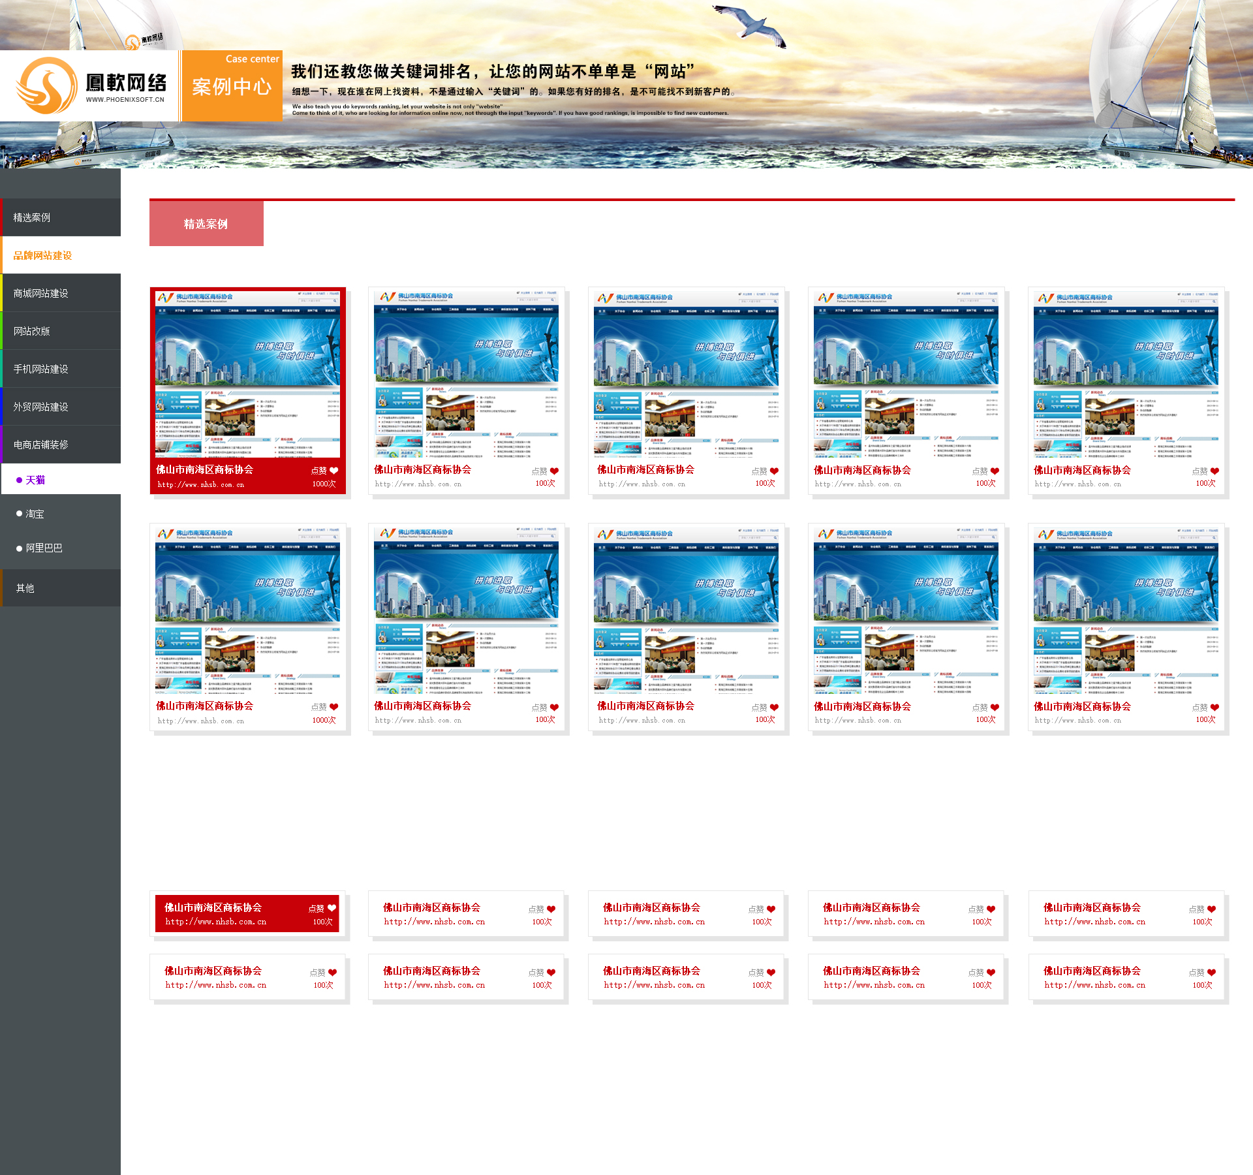Click the phoenix logo icon in the header
This screenshot has height=1175, width=1253.
(x=46, y=86)
